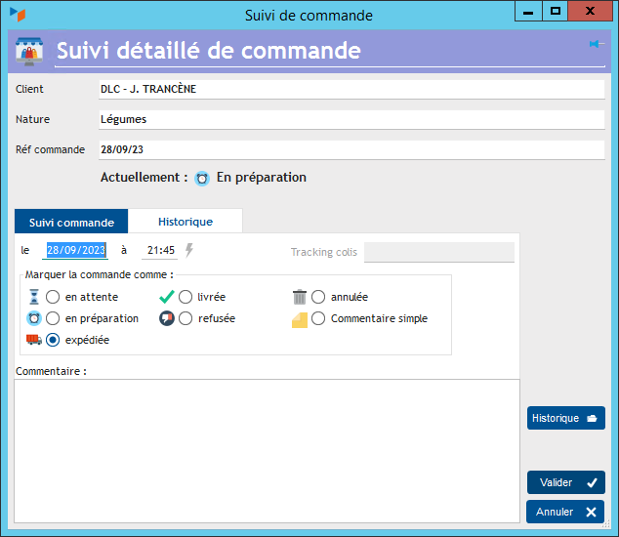The image size is (619, 537).
Task: Switch to the Historique tab
Action: tap(186, 222)
